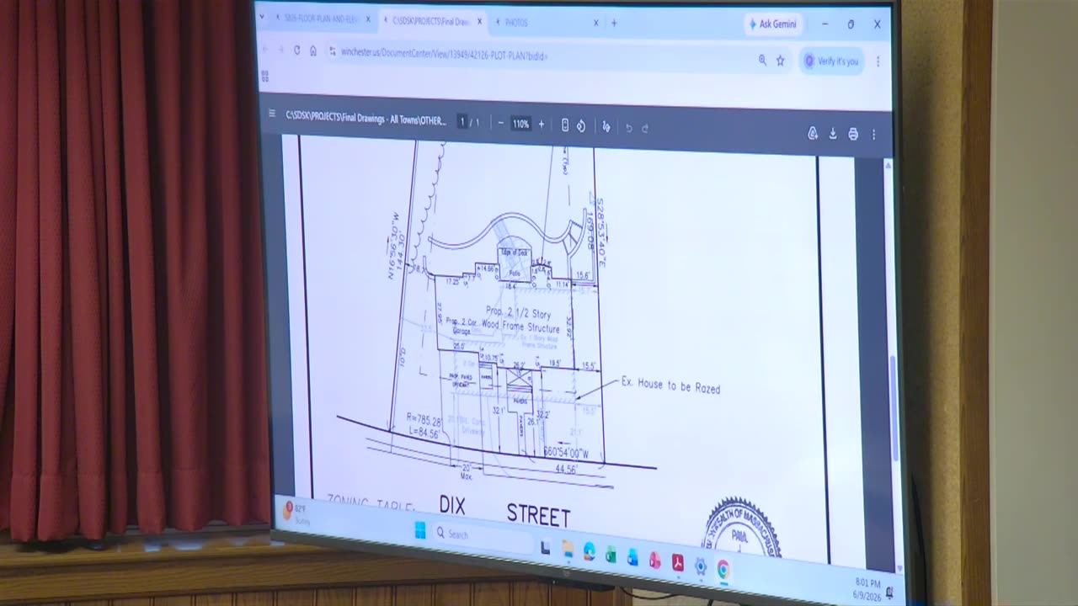
Task: Rotate the PDF counterclockwise
Action: tap(581, 125)
